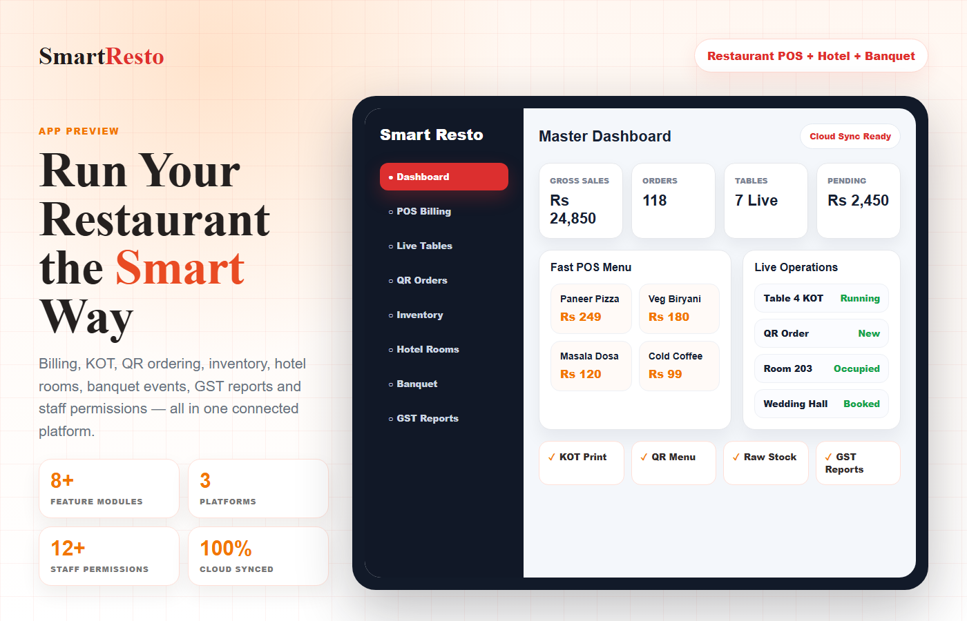Click Restaurant POS + Hotel + Banquet pill
Image resolution: width=967 pixels, height=621 pixels.
click(811, 56)
